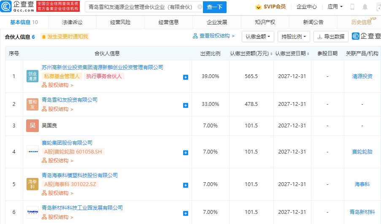
Task: Clear the search box with X icon
Action: [200, 7]
